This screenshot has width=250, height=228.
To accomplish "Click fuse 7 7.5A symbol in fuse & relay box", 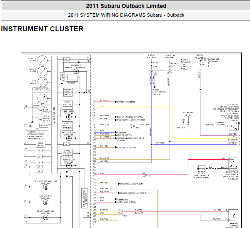I will pos(152,65).
